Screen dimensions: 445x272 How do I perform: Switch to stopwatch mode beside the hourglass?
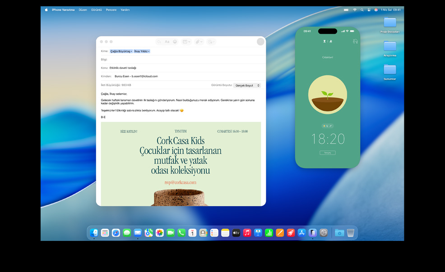click(331, 41)
